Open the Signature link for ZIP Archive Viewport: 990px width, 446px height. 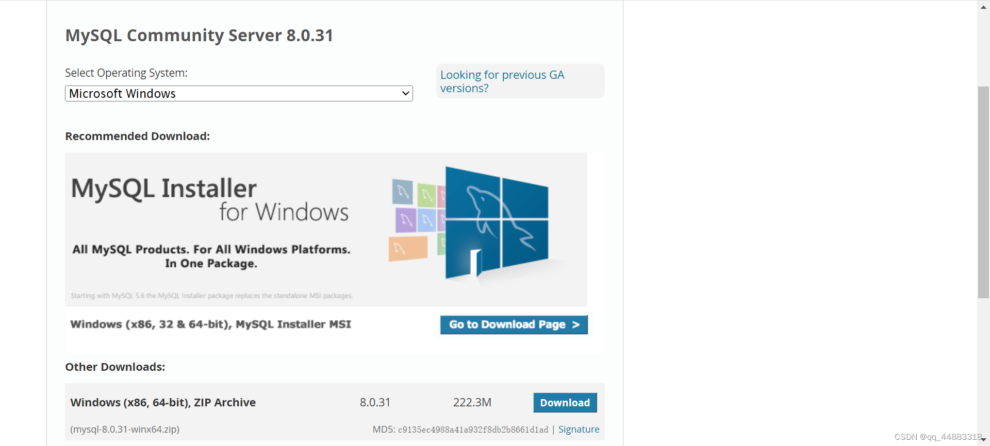point(579,429)
